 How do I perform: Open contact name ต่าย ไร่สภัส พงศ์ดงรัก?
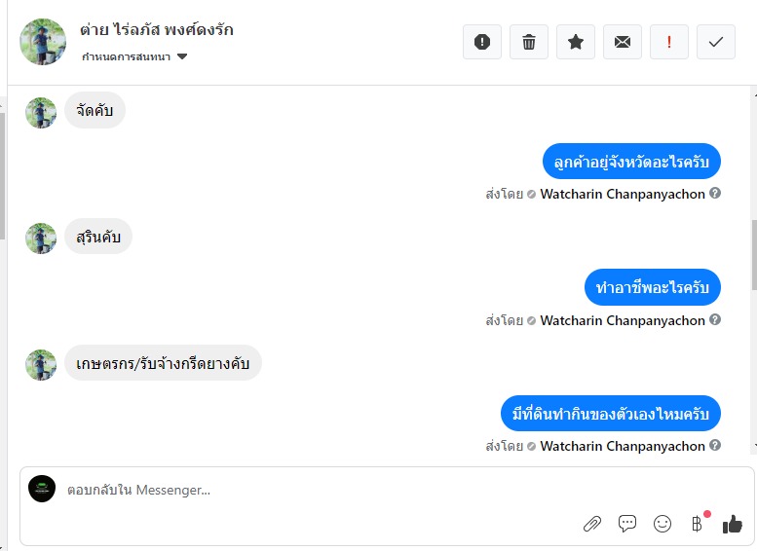point(156,30)
